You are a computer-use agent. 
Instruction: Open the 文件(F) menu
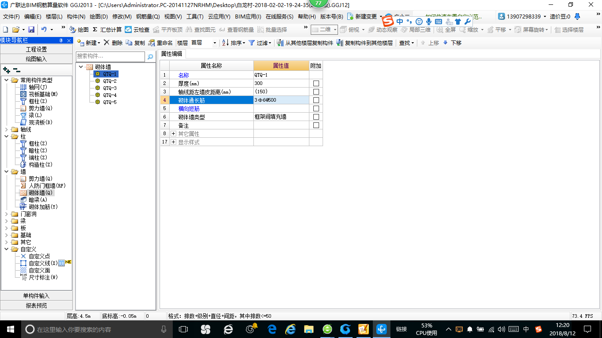point(11,17)
